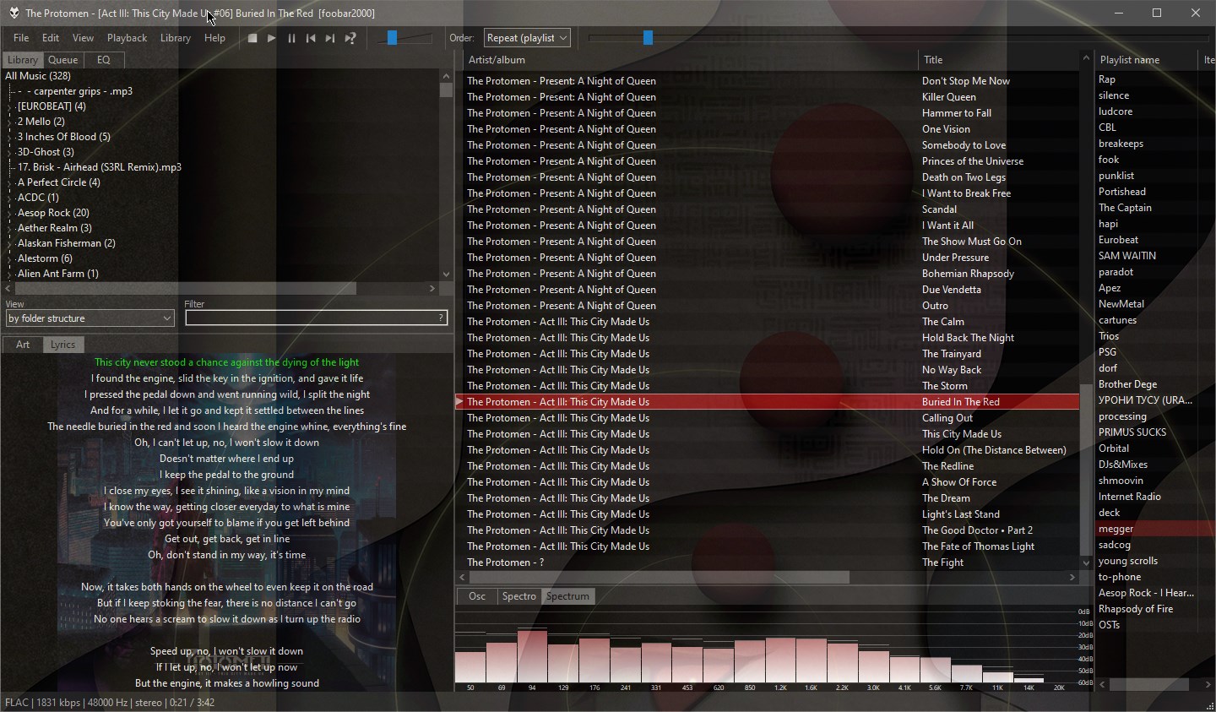Select the Spectrum visualization tab
This screenshot has height=712, width=1216.
tap(567, 596)
